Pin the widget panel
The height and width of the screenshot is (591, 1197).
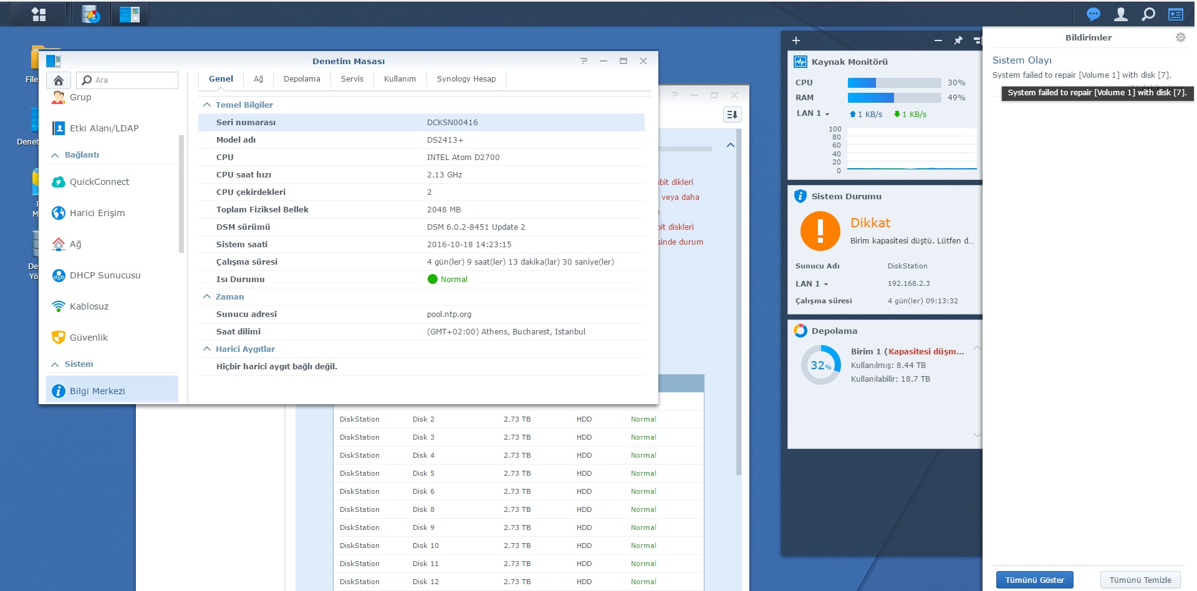coord(958,40)
